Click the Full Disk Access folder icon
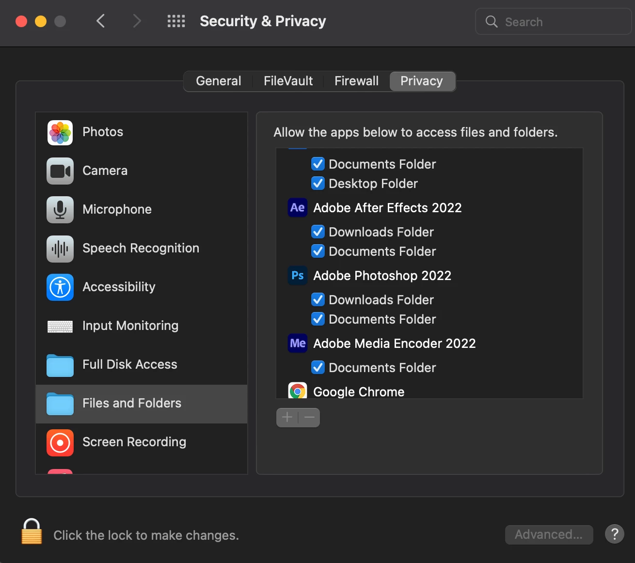The image size is (635, 563). 60,365
